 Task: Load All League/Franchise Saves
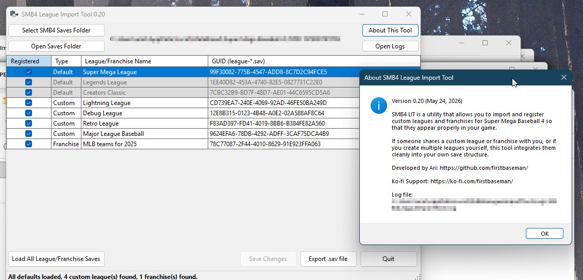56,259
